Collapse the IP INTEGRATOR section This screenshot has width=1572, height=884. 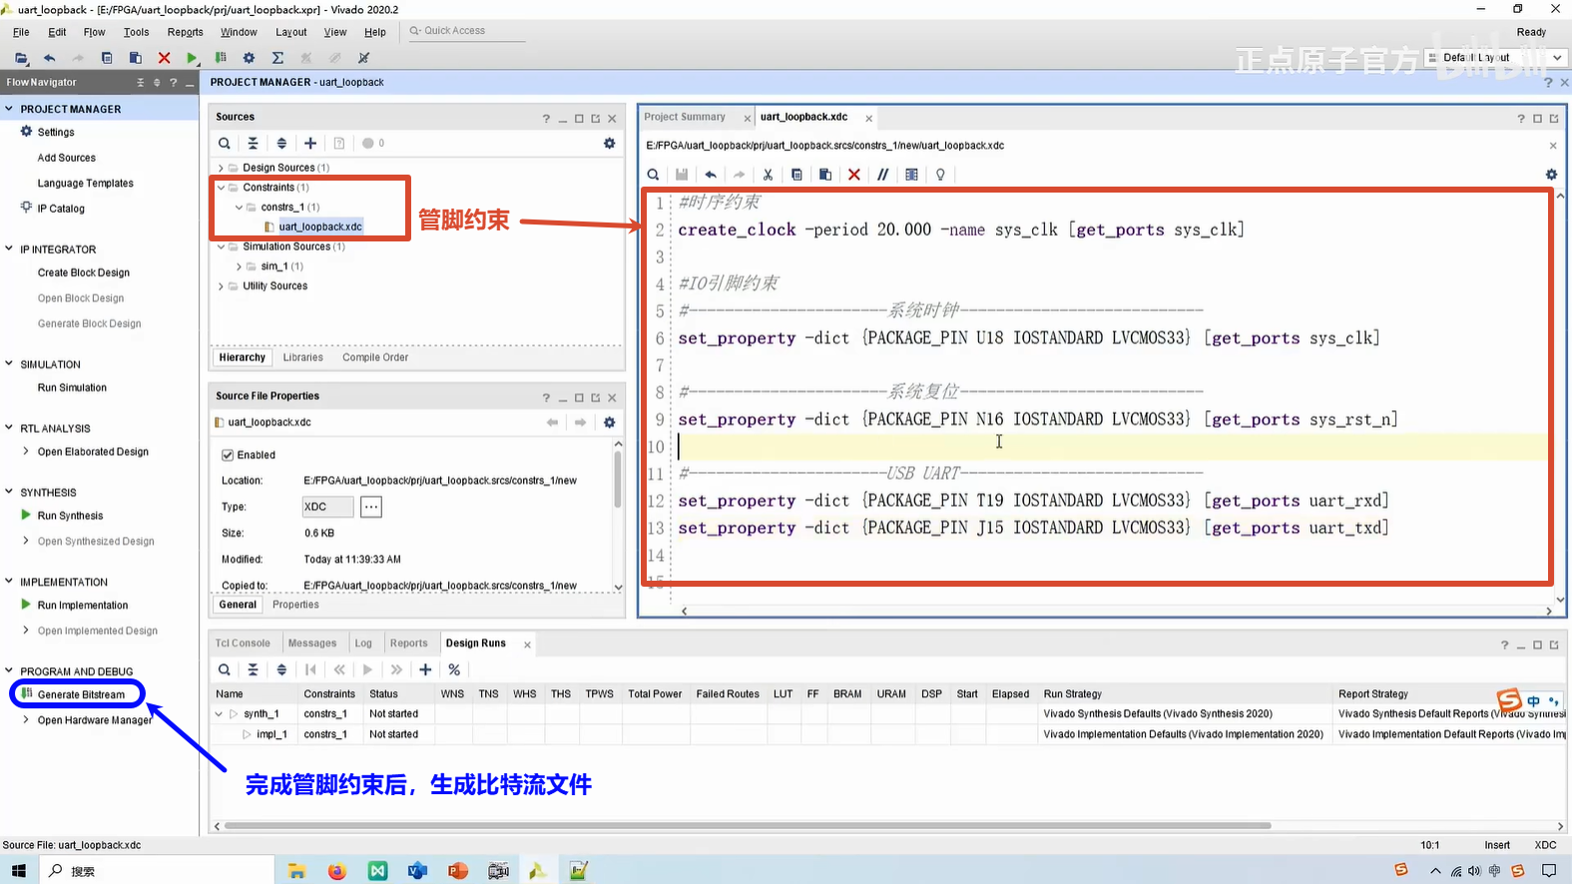coord(9,249)
